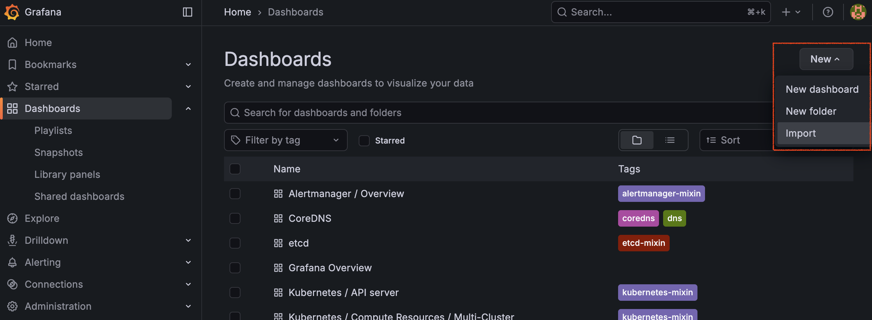Screen dimensions: 872x320
Task: Go to Home breadcrumb link
Action: pos(237,12)
